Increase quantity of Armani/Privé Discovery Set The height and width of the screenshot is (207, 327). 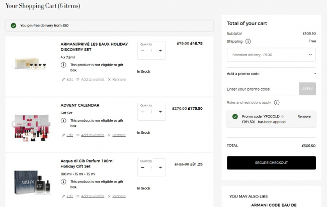160,51
